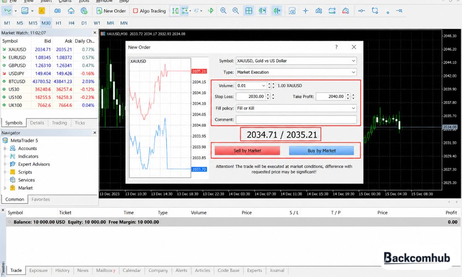
Task: Toggle chart auto scroll
Action: (262, 11)
